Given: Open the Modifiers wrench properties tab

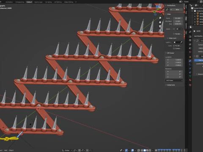Looking at the screenshot, I should click(x=190, y=61).
